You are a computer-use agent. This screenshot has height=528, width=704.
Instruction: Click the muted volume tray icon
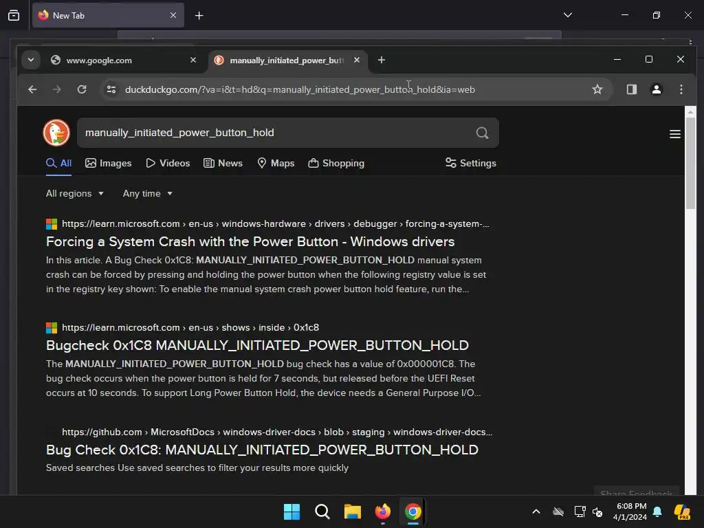tap(597, 511)
